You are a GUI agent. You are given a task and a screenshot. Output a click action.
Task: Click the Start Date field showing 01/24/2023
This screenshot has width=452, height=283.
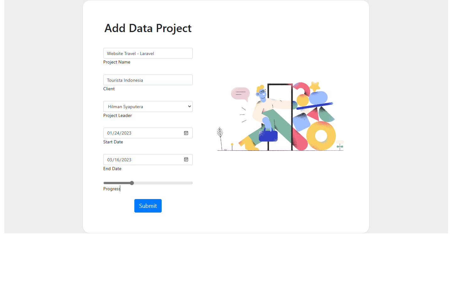click(x=144, y=133)
